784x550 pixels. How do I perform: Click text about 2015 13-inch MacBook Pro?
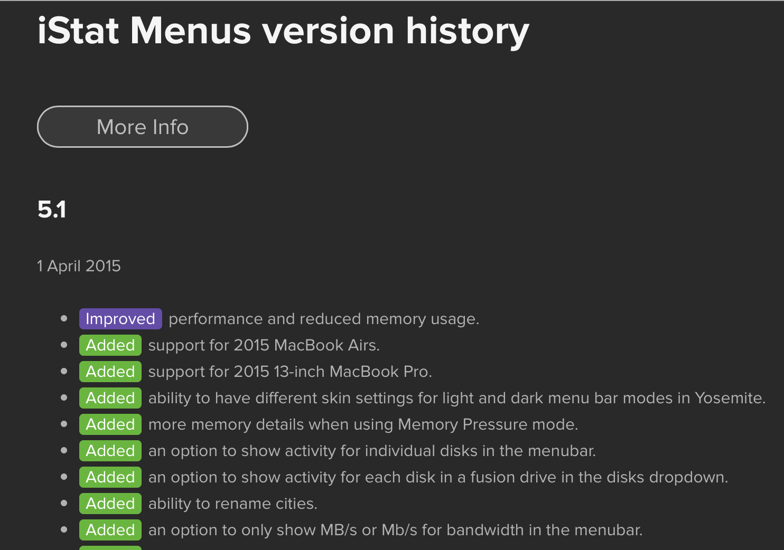(290, 372)
